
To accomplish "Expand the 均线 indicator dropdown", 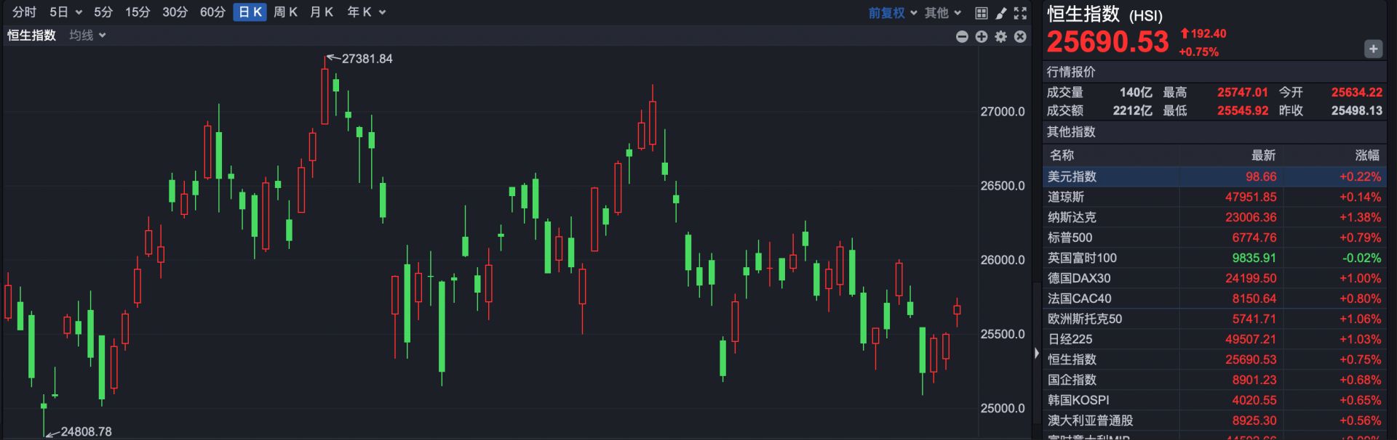I will (x=88, y=35).
